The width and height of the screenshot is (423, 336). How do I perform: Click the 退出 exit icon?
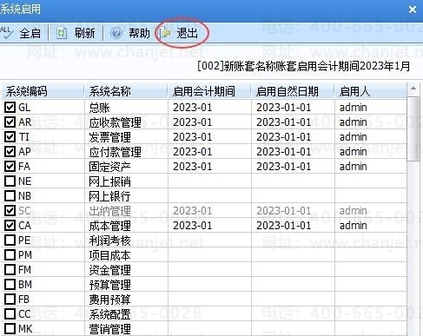pos(165,33)
